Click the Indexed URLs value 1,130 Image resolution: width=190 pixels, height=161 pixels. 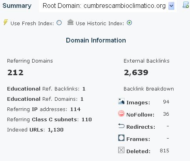click(56, 130)
